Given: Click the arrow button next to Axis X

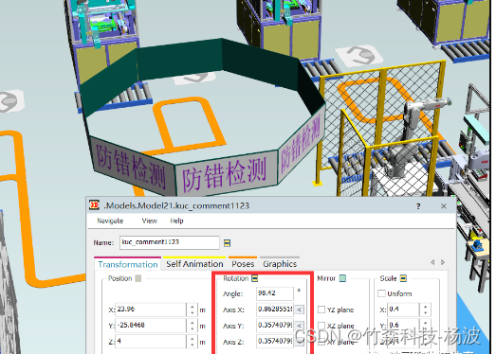Looking at the screenshot, I should [x=300, y=310].
